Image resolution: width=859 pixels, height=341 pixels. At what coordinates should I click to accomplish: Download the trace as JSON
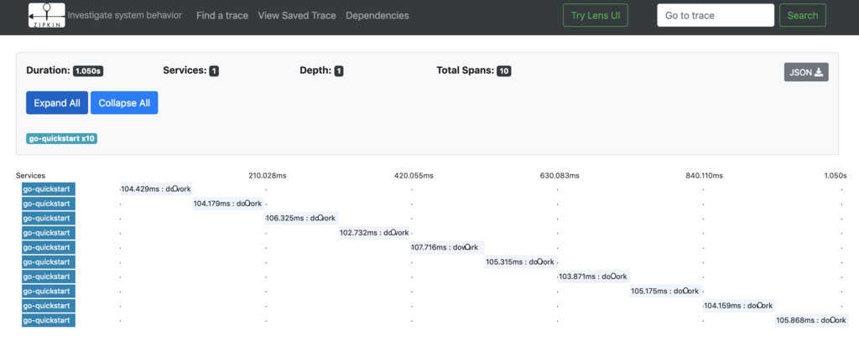point(806,72)
